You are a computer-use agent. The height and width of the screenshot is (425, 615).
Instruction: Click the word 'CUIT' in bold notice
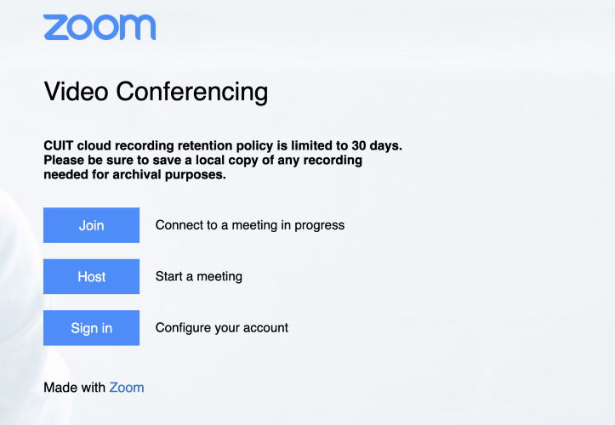point(59,145)
